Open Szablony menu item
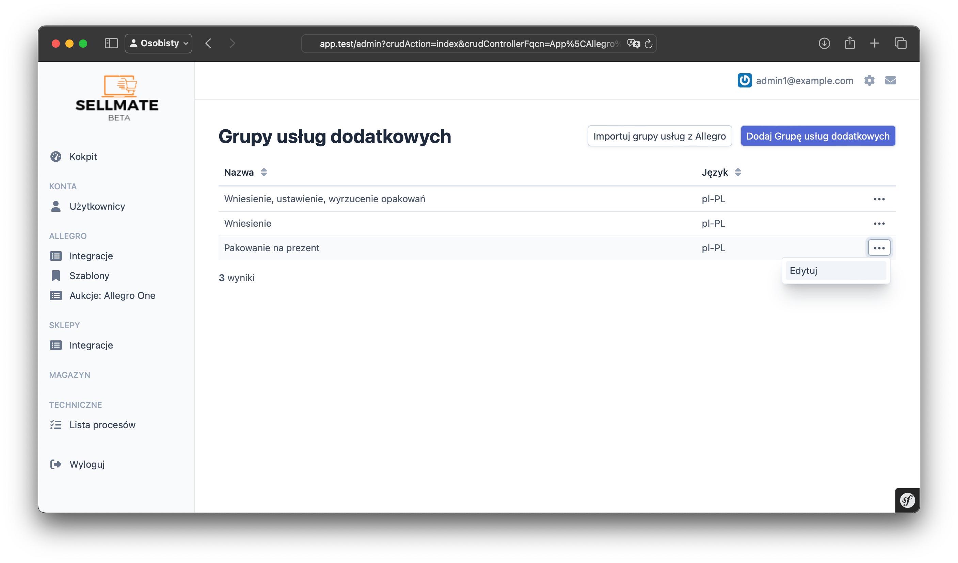The height and width of the screenshot is (563, 958). pos(89,276)
